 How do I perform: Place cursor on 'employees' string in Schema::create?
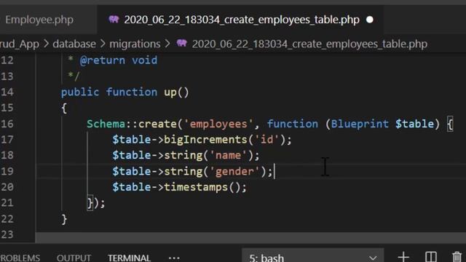(218, 124)
